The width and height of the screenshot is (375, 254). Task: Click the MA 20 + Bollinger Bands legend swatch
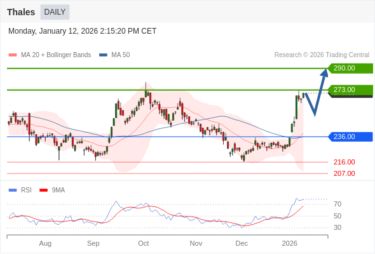pos(13,55)
